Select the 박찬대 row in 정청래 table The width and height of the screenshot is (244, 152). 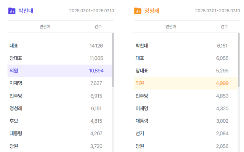point(186,46)
